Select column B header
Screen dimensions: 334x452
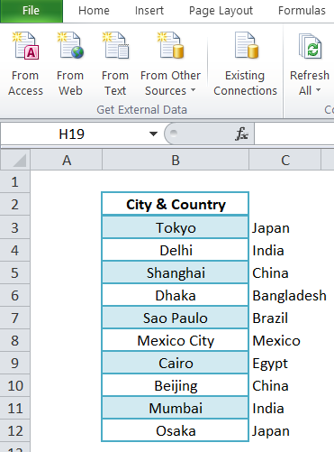(x=176, y=161)
